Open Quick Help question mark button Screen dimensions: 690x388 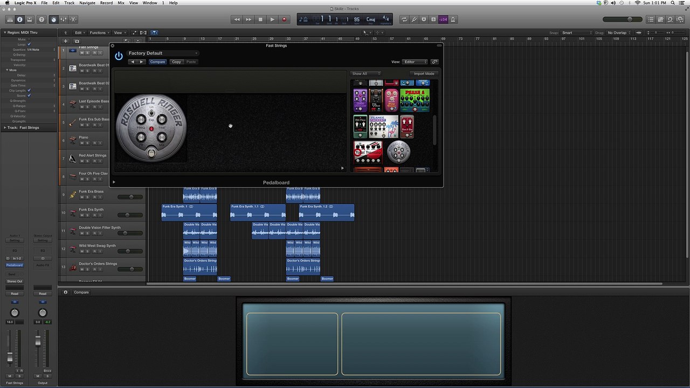[x=42, y=19]
